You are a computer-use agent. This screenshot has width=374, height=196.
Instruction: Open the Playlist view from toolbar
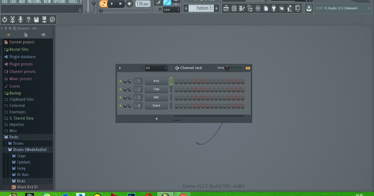pos(226,8)
